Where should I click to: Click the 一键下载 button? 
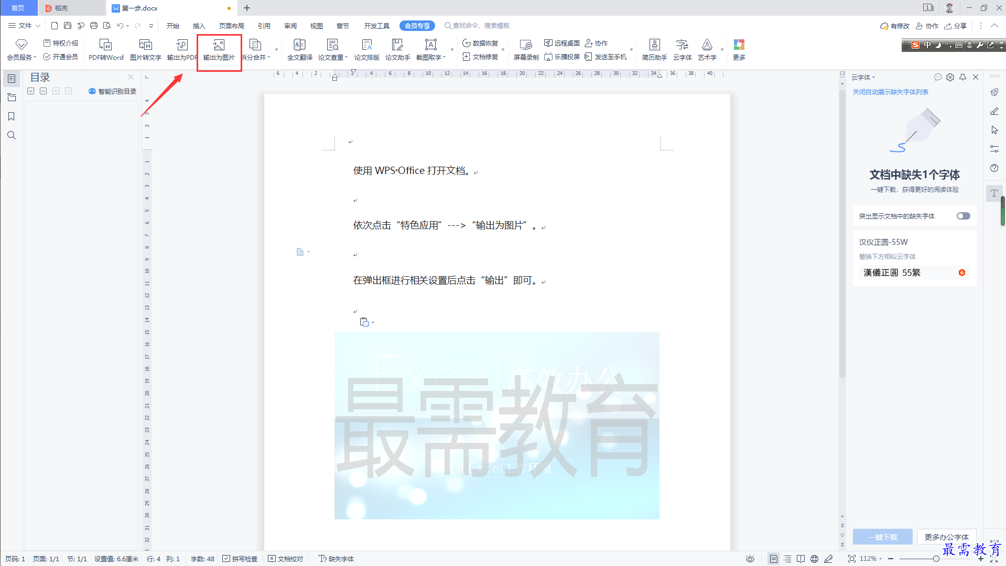click(x=883, y=537)
